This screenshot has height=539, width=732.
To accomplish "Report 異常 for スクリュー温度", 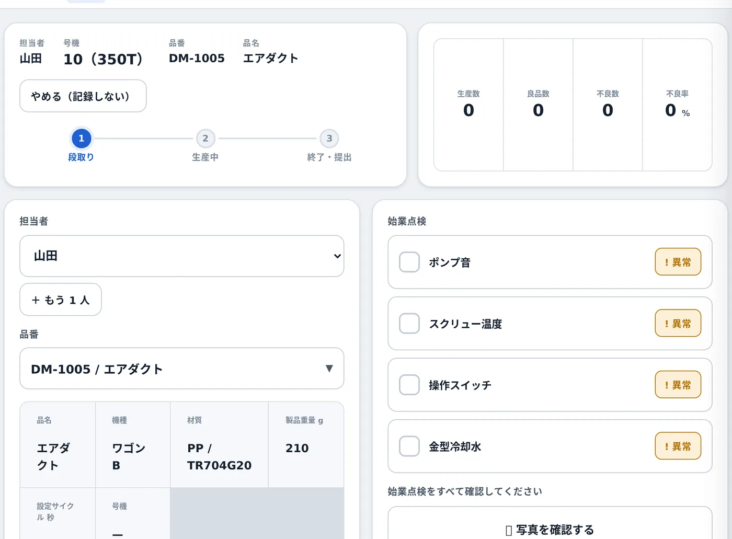I will [x=678, y=324].
